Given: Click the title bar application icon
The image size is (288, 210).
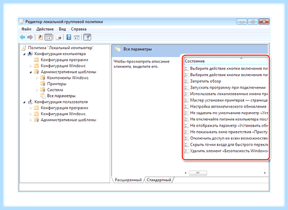Looking at the screenshot, I should [x=22, y=22].
